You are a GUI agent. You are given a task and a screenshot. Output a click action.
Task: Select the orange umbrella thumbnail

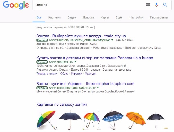(x=136, y=120)
